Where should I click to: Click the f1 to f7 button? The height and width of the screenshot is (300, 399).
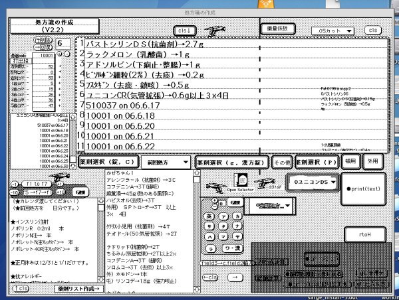point(37,184)
